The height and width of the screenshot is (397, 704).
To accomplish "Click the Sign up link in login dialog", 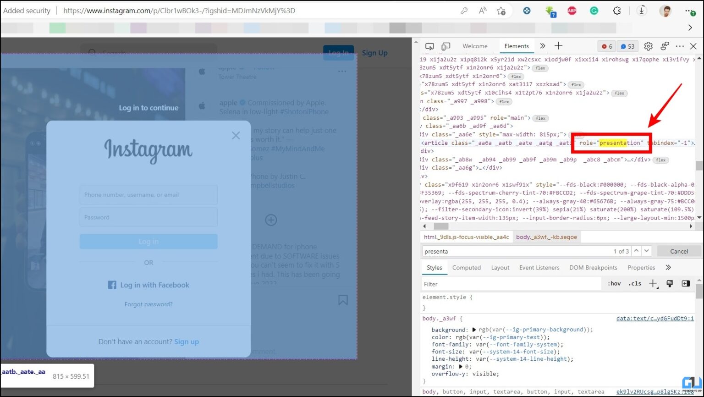I will 187,342.
